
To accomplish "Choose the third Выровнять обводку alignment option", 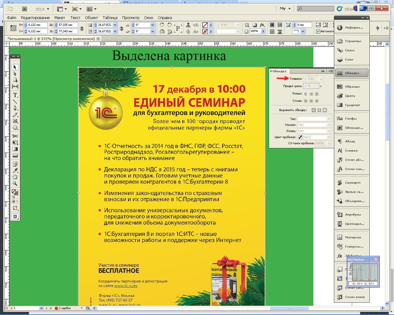I will [x=325, y=110].
